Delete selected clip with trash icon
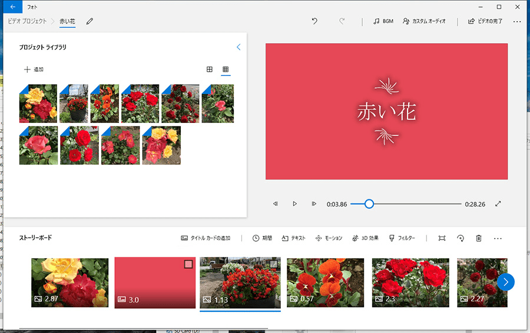Screen dimensions: 530x333 [479, 238]
